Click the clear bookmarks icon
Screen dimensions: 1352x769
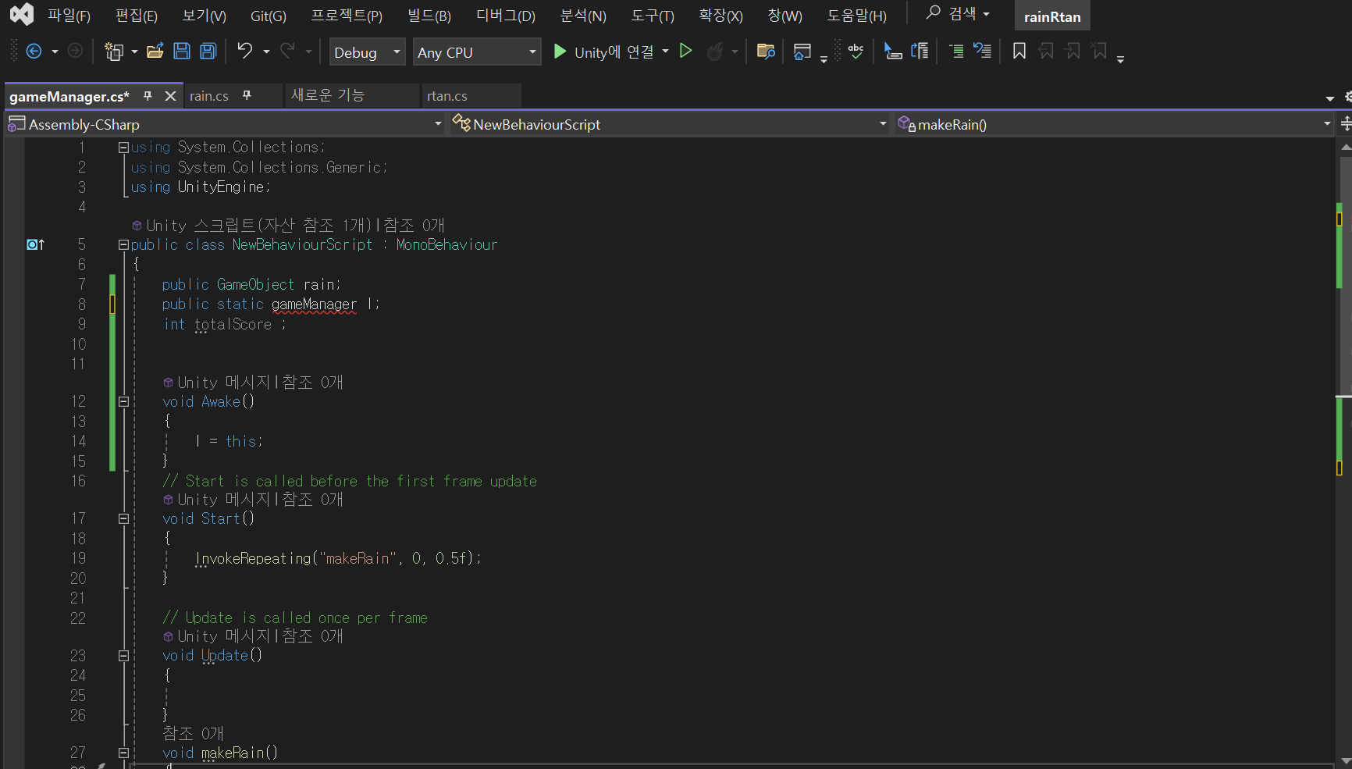click(x=1099, y=52)
